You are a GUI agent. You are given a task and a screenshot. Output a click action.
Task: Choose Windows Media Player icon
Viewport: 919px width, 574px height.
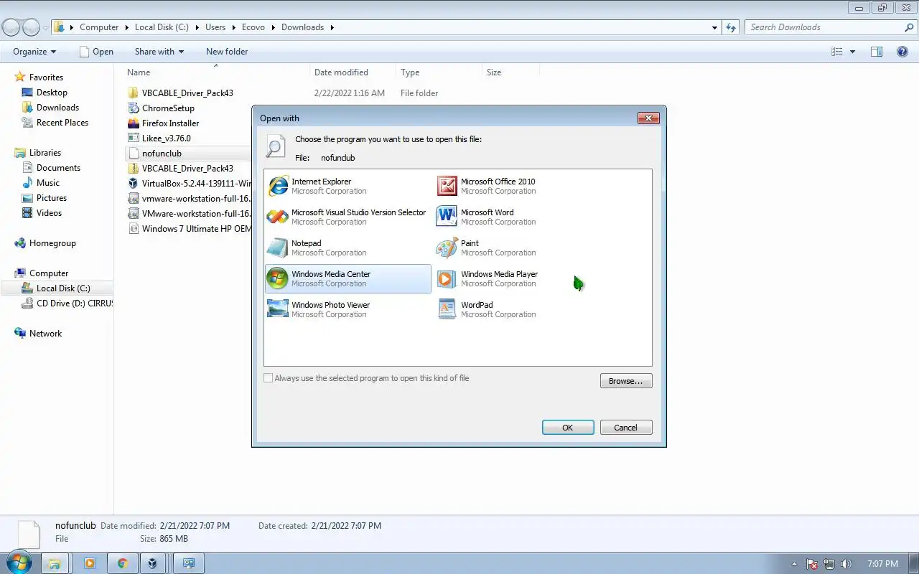coord(447,278)
